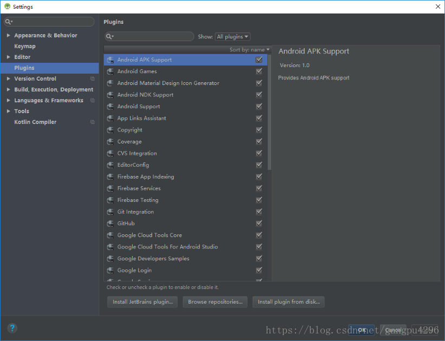The image size is (445, 341).
Task: Uncheck the Copyright plugin checkbox
Action: (259, 130)
